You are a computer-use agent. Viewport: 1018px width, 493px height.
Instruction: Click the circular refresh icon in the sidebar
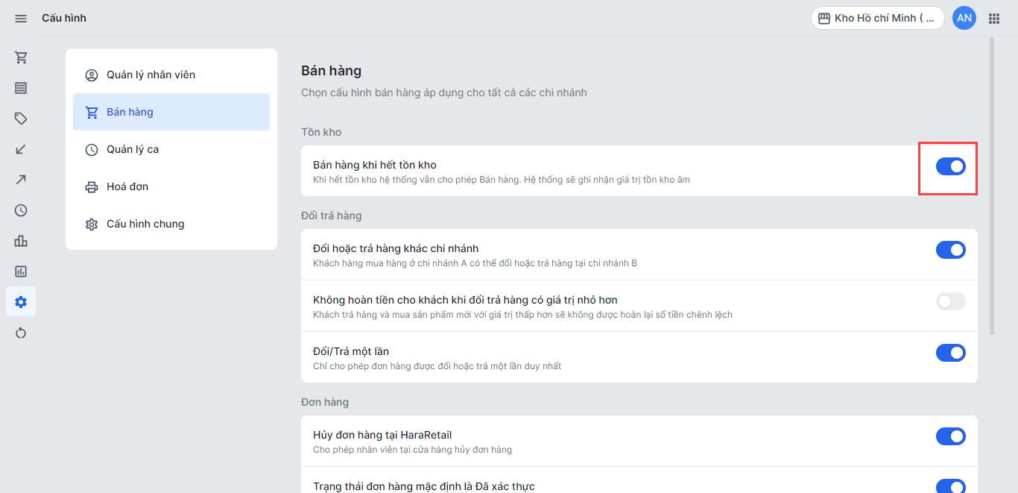(x=21, y=333)
